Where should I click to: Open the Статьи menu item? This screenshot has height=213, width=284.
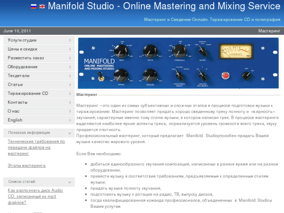coord(39,85)
